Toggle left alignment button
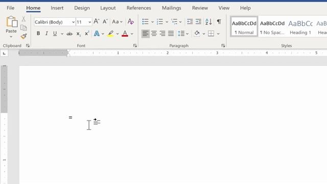 [x=145, y=34]
